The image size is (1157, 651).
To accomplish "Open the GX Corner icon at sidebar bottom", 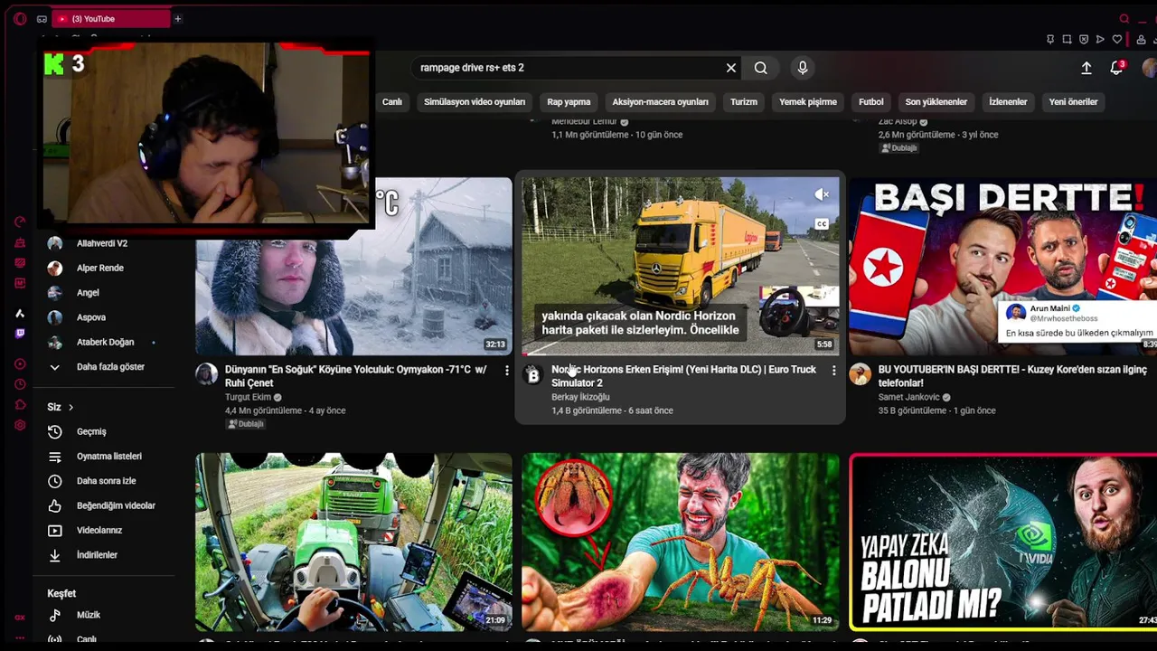I will pyautogui.click(x=20, y=618).
